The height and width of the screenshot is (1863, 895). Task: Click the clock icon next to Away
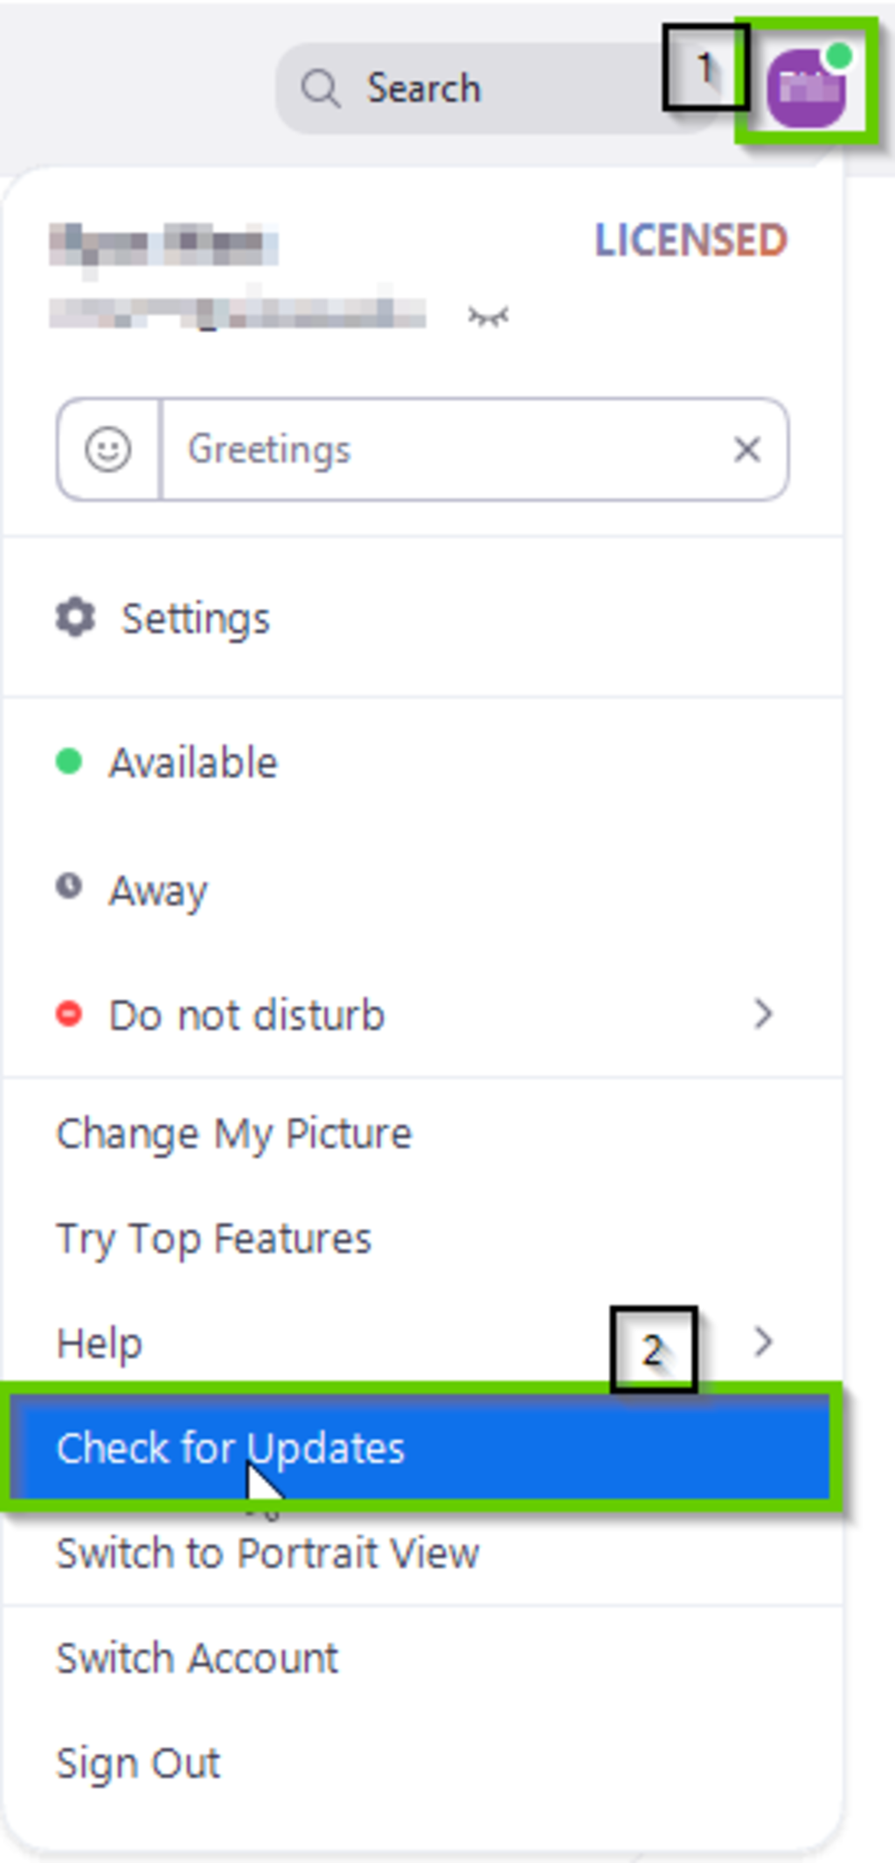(68, 887)
